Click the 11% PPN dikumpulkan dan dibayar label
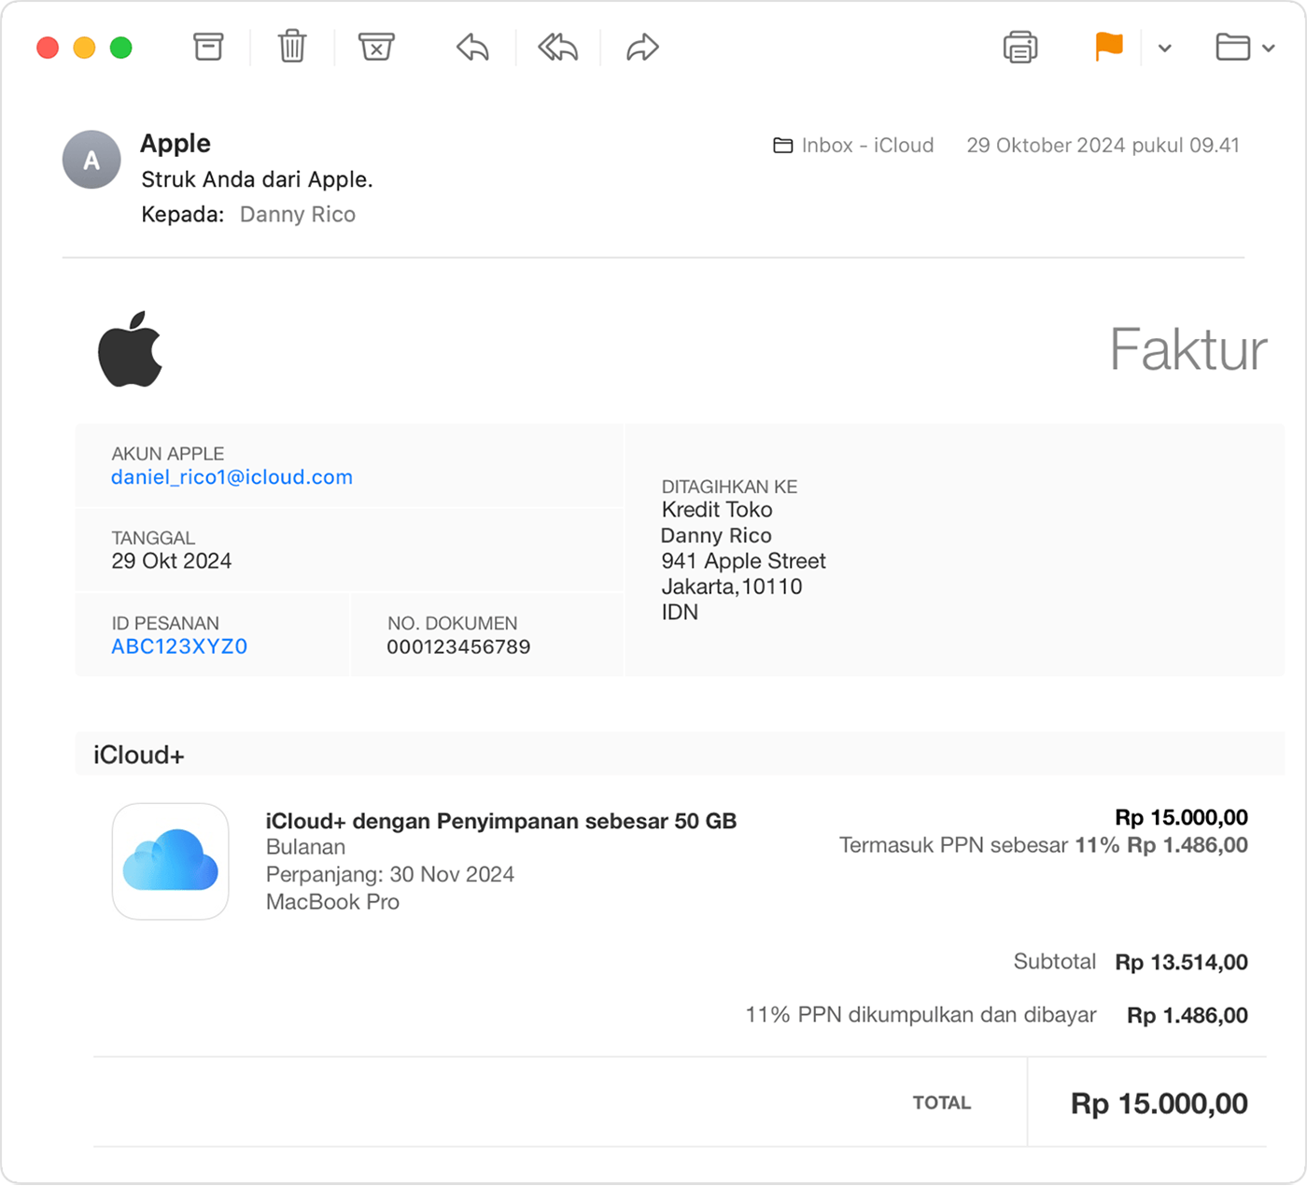Image resolution: width=1307 pixels, height=1186 pixels. tap(921, 1015)
